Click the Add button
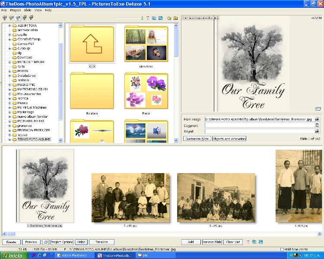Image resolution: width=324 pixels, height=259 pixels. 191,242
